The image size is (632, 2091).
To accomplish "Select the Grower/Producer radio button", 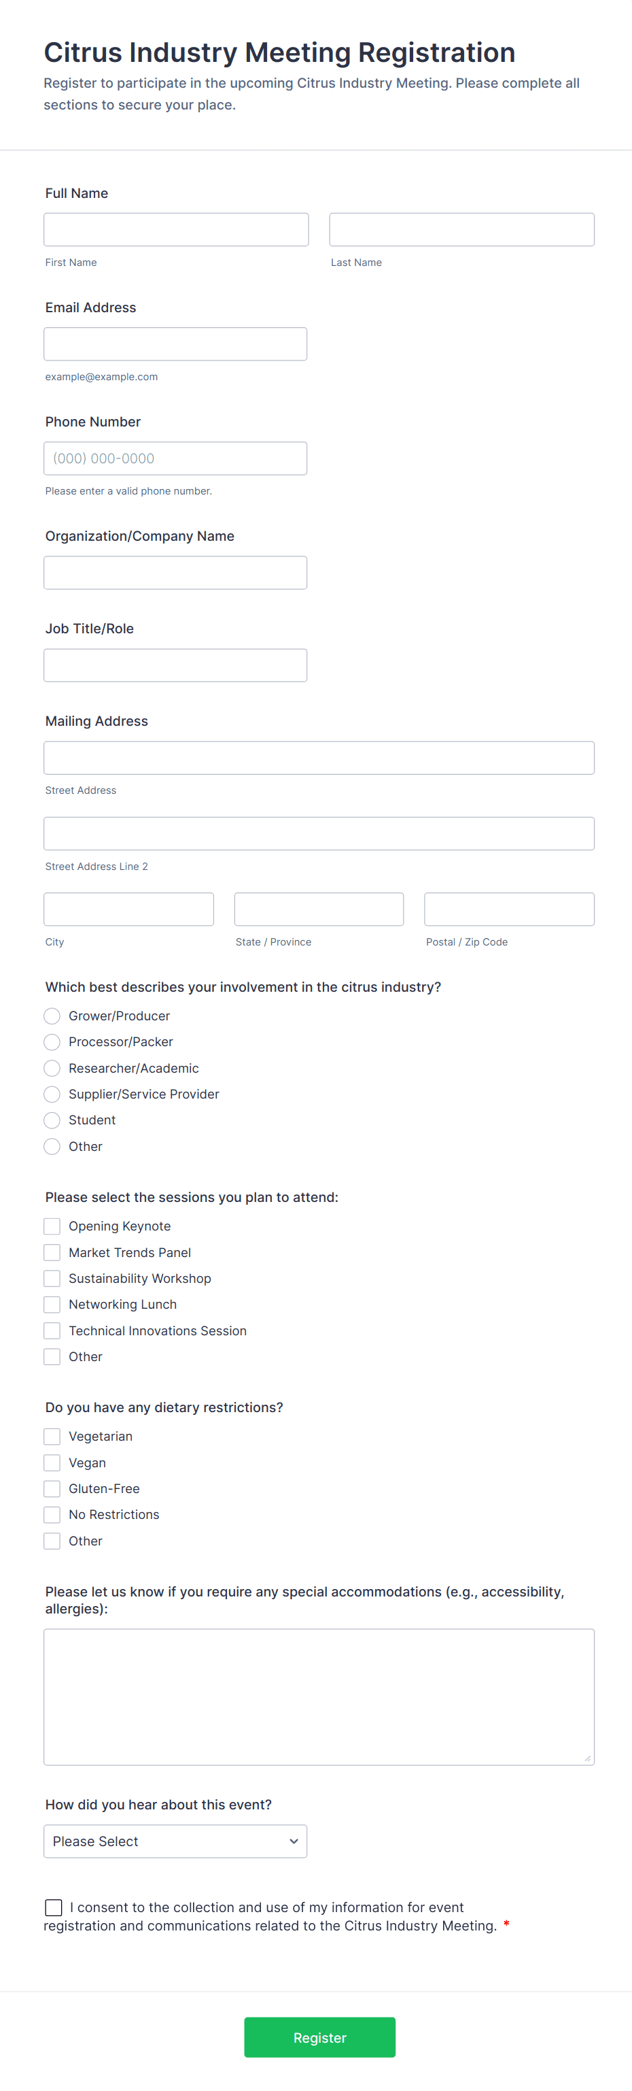I will coord(52,1016).
